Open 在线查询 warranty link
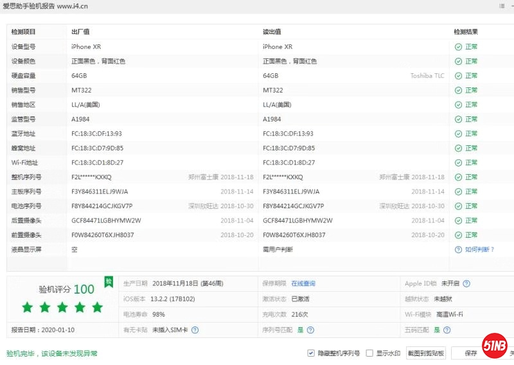This screenshot has width=514, height=365. pos(303,283)
